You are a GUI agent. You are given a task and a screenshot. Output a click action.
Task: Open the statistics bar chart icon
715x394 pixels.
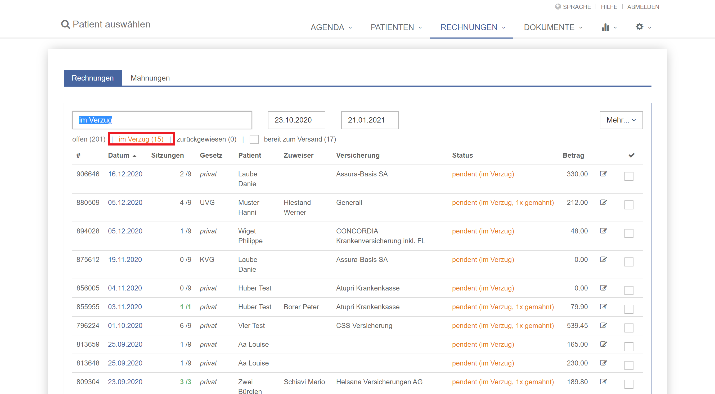[605, 27]
